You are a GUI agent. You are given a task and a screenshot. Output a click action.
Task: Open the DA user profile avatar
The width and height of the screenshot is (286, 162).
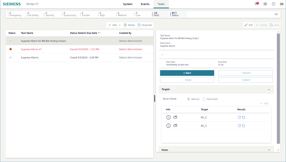(x=281, y=4)
